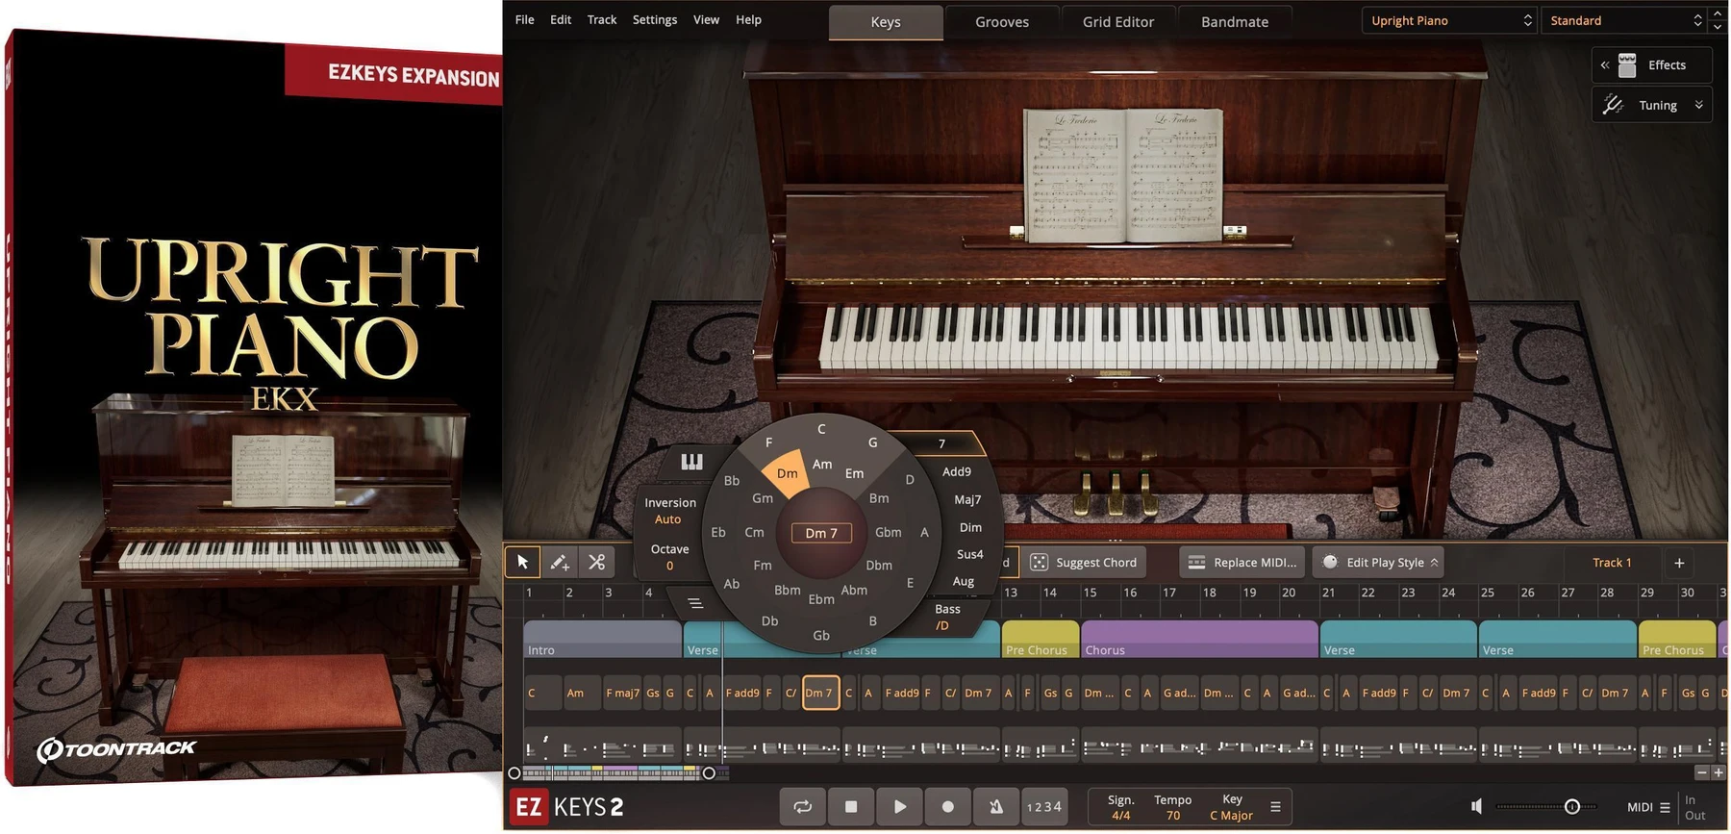Select the Chorus song part block

point(1199,640)
